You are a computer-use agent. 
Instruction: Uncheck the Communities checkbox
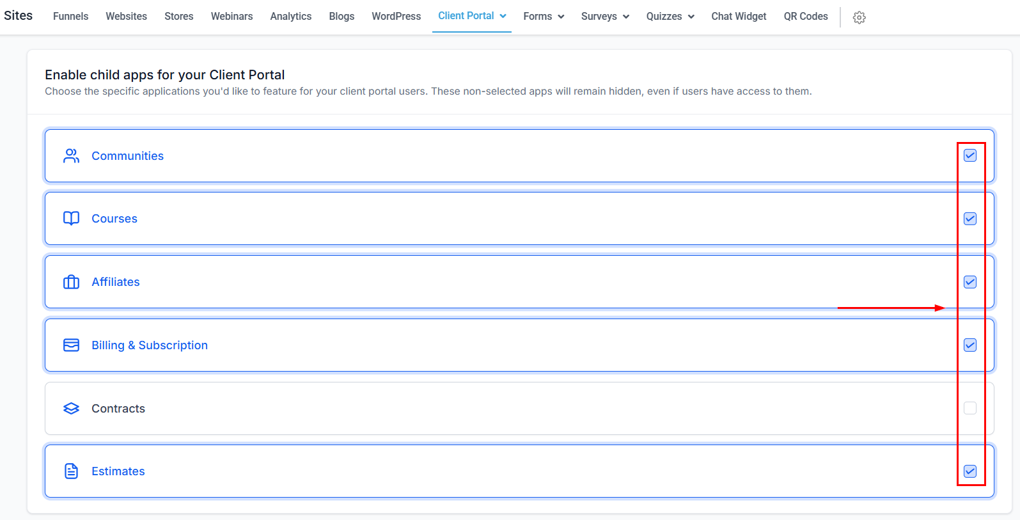[x=969, y=155]
